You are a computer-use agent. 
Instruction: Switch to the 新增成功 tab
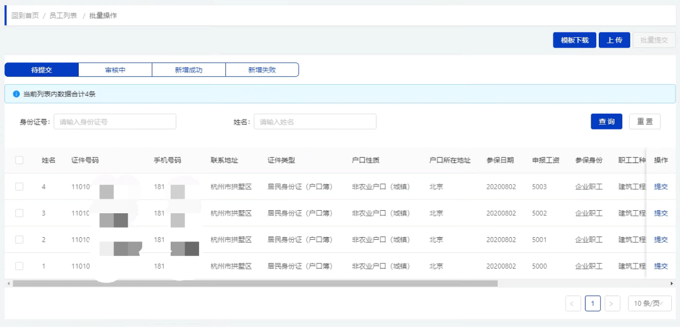click(189, 70)
